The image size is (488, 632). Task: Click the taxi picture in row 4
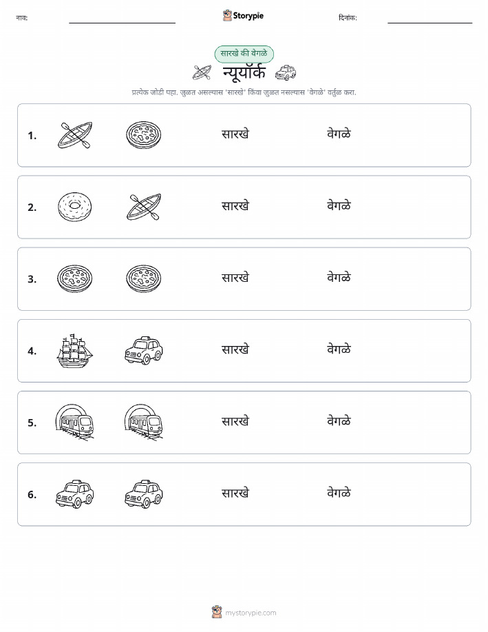pyautogui.click(x=144, y=351)
